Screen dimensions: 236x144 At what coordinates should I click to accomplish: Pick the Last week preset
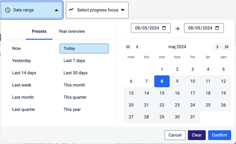click(x=22, y=85)
